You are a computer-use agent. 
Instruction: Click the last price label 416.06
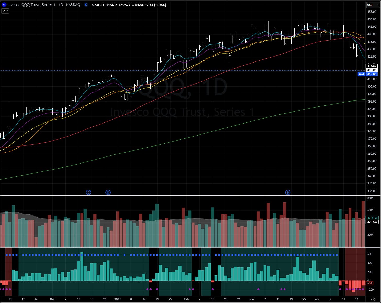[372, 70]
